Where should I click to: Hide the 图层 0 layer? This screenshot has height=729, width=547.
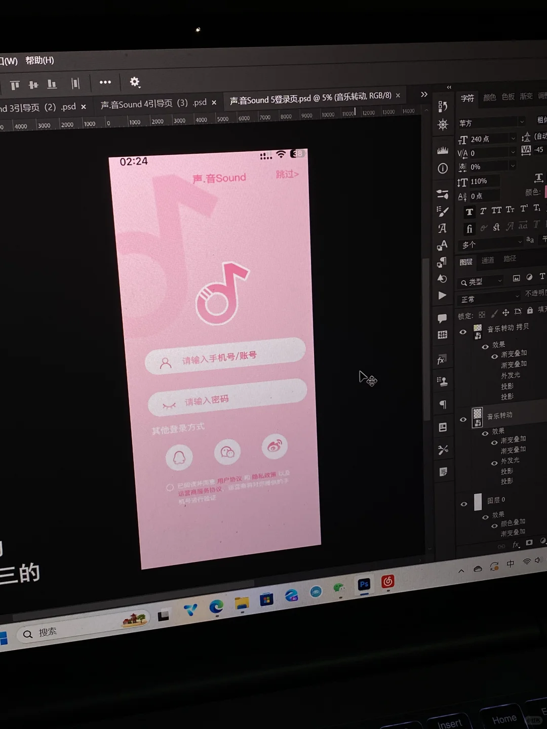click(x=463, y=504)
